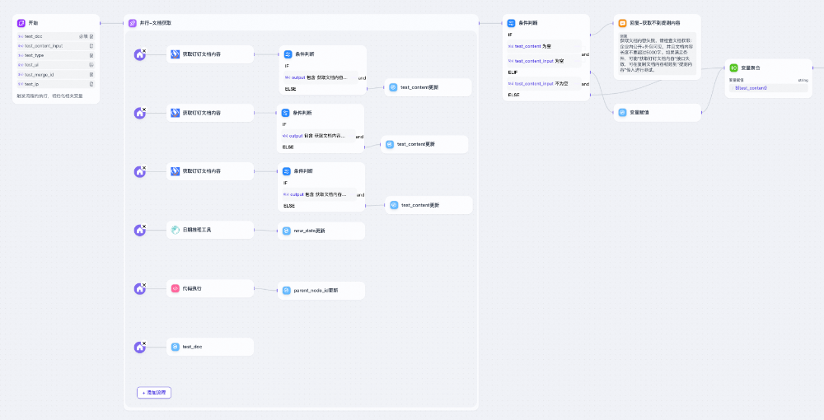Click the green 变量聚合 node icon
The height and width of the screenshot is (420, 824).
(x=733, y=68)
